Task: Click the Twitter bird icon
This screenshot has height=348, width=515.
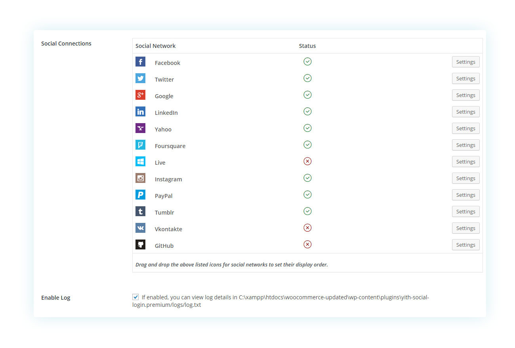Action: tap(140, 78)
